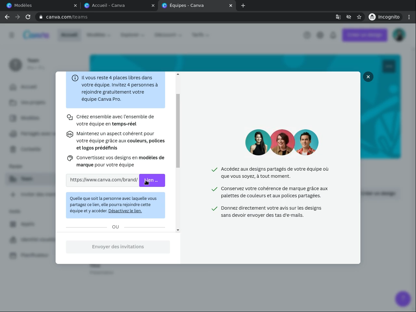Switch to the Accueil - Canva tab
Viewport: 416px width, 312px height.
click(x=119, y=6)
